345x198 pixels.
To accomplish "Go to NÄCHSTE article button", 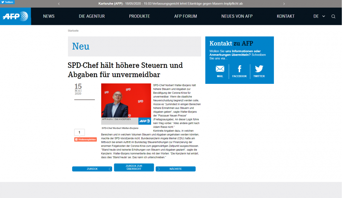I will coord(175,169).
